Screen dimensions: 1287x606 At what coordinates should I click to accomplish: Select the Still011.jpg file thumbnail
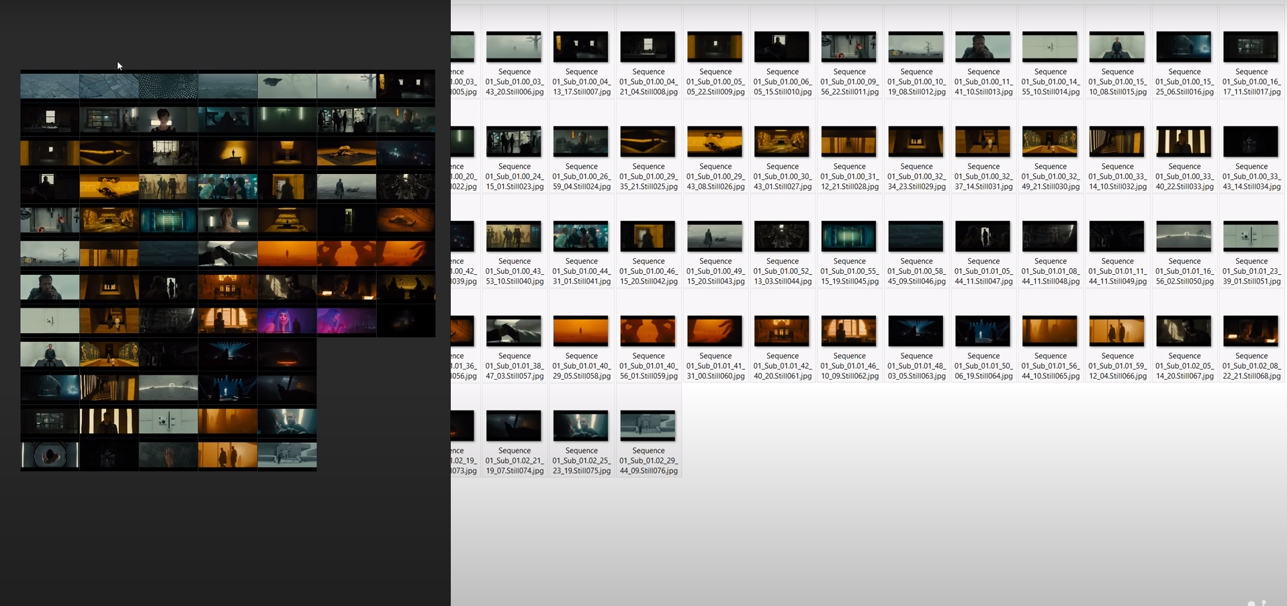click(x=849, y=47)
